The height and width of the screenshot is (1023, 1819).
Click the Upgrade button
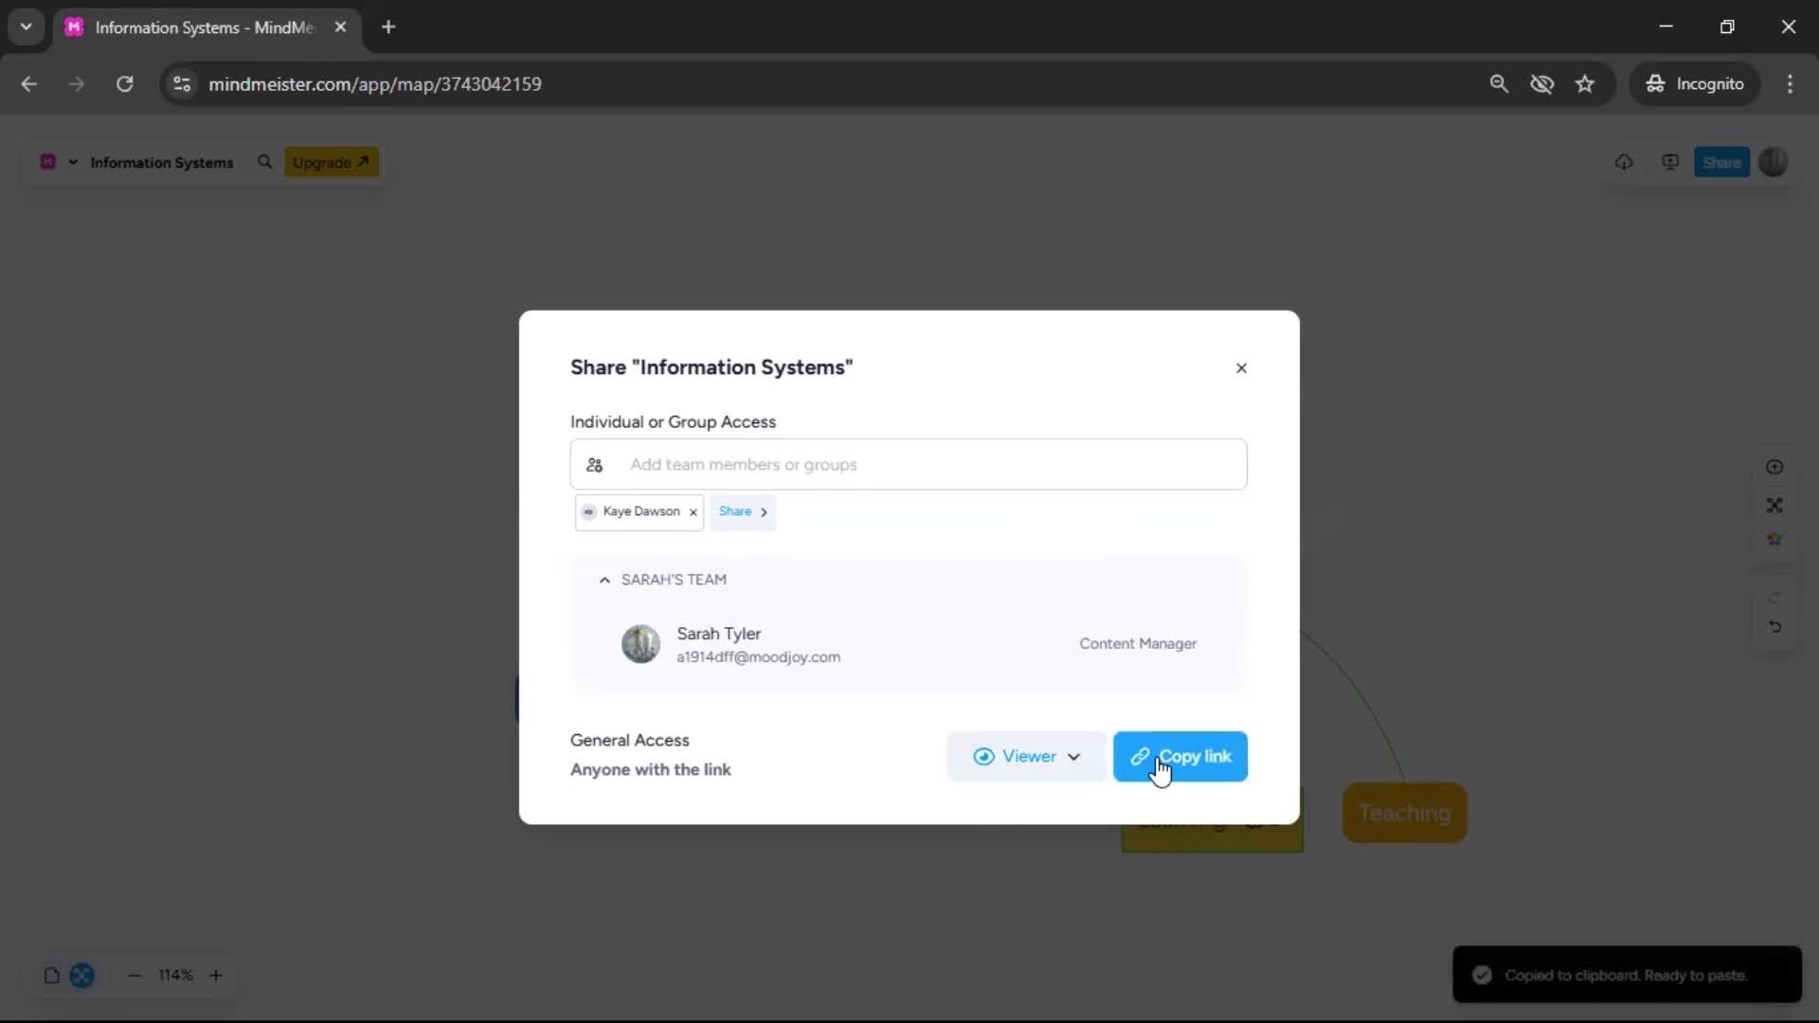pos(332,162)
